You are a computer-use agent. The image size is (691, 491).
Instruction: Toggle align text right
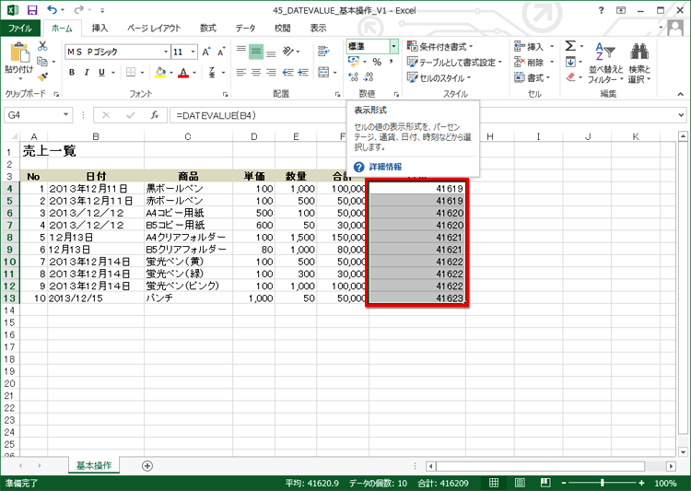click(x=271, y=72)
